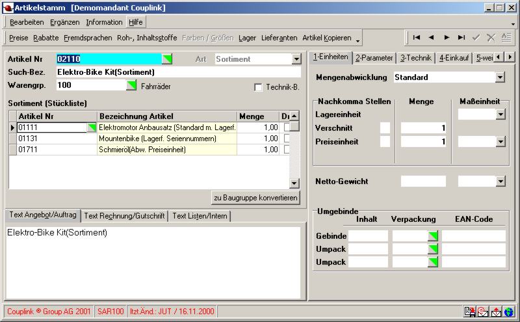This screenshot has width=520, height=322.
Task: Open the Ergänzen menu
Action: click(65, 22)
